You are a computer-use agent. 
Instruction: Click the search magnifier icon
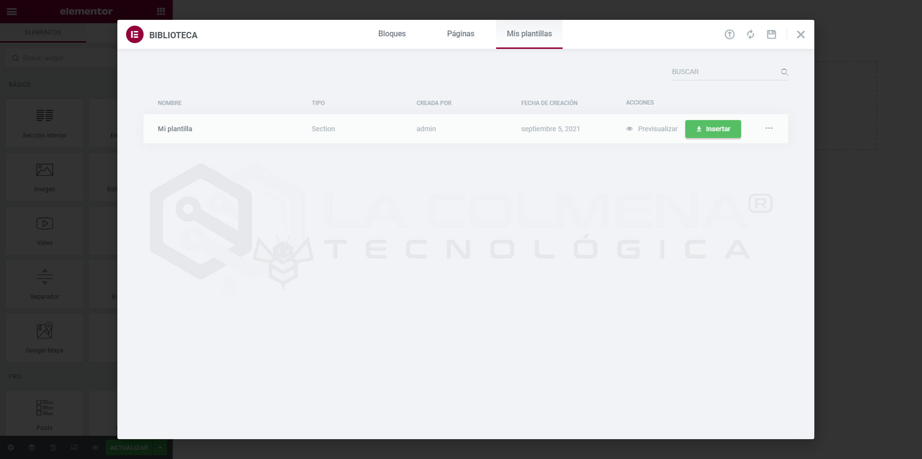click(x=784, y=72)
